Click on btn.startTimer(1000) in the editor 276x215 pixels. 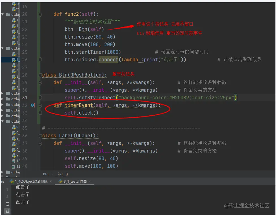click(93, 52)
